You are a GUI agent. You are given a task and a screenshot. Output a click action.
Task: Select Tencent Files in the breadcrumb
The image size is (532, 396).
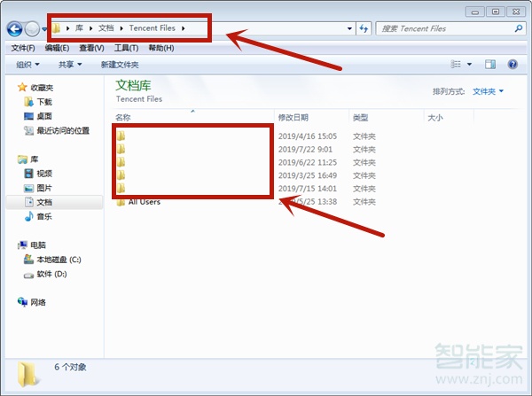152,28
